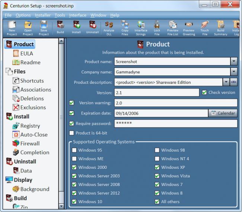Image resolution: width=242 pixels, height=212 pixels.
Task: Open the Background display page
Action: [x=31, y=189]
